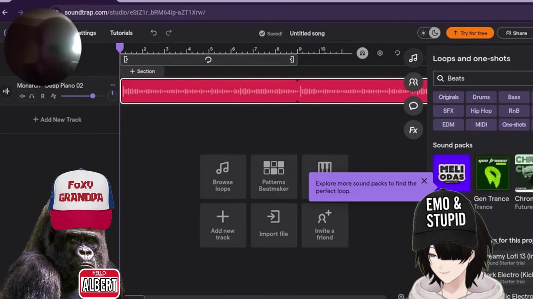Toggle timeline snap magnet icon
Screen dimensions: 533x299
click(362, 53)
